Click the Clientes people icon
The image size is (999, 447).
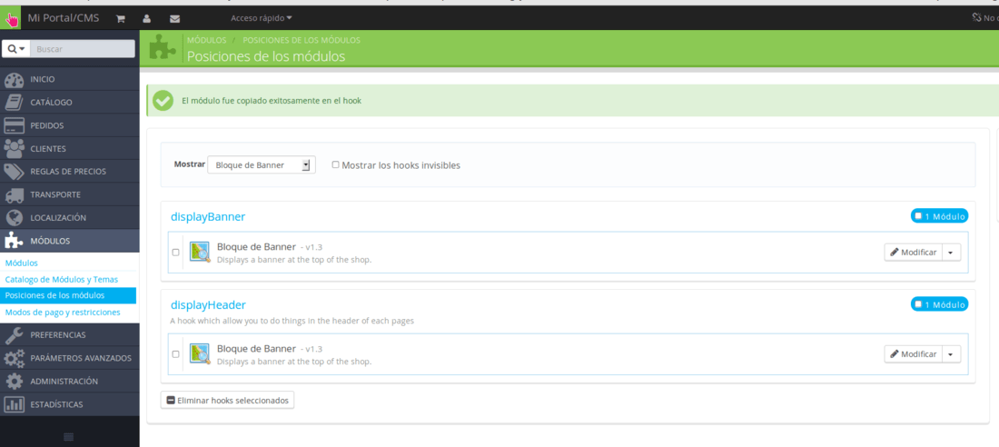(14, 149)
